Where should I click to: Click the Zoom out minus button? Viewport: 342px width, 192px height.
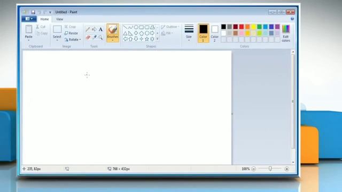(253, 169)
